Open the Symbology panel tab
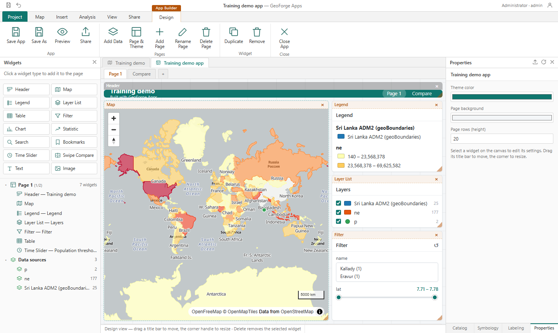This screenshot has width=558, height=333. pos(488,328)
